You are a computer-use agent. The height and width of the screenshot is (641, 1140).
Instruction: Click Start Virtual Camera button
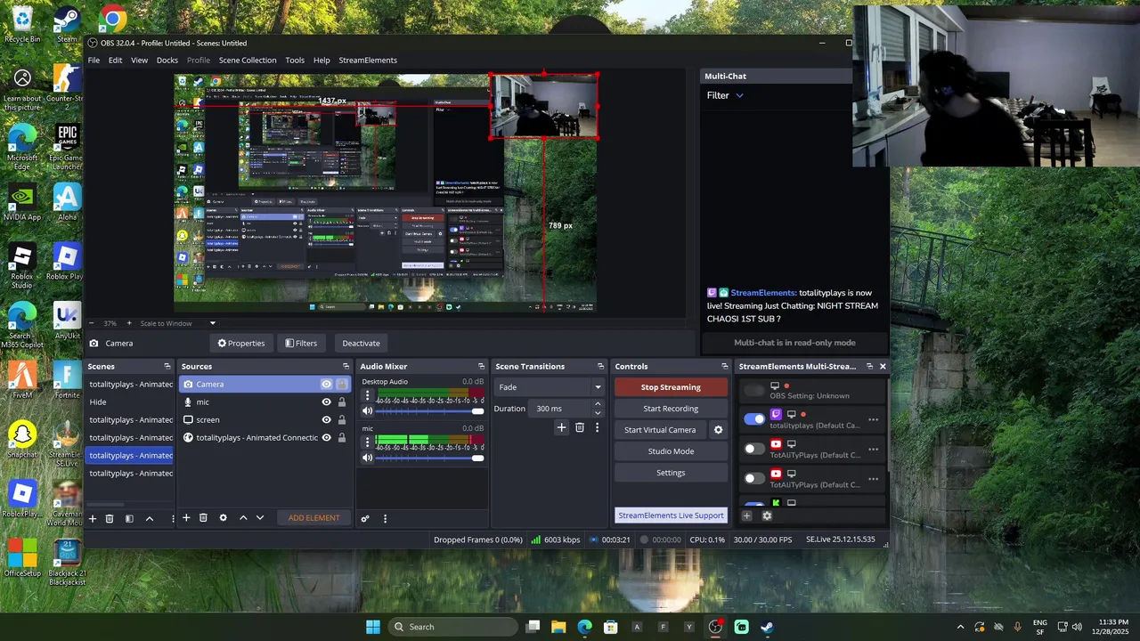tap(660, 430)
